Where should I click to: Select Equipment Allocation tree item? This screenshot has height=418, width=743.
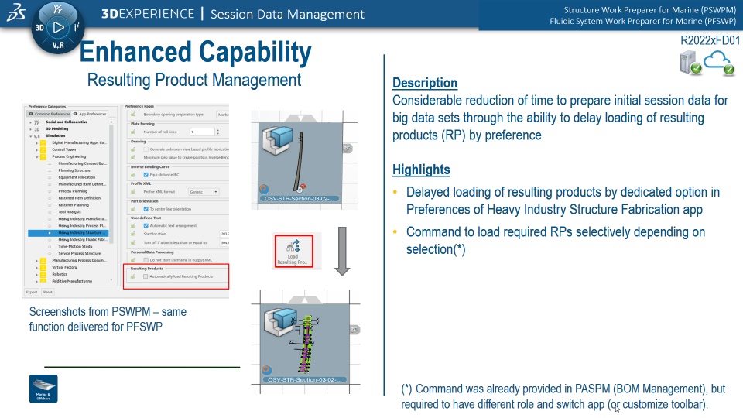[x=77, y=177]
